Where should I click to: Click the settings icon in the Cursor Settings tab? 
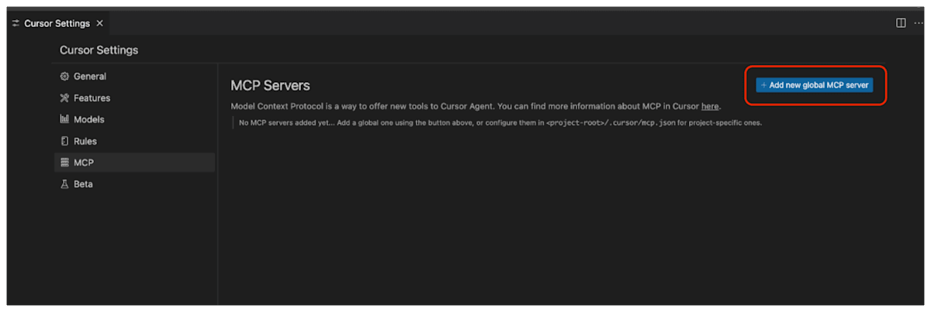click(x=16, y=23)
